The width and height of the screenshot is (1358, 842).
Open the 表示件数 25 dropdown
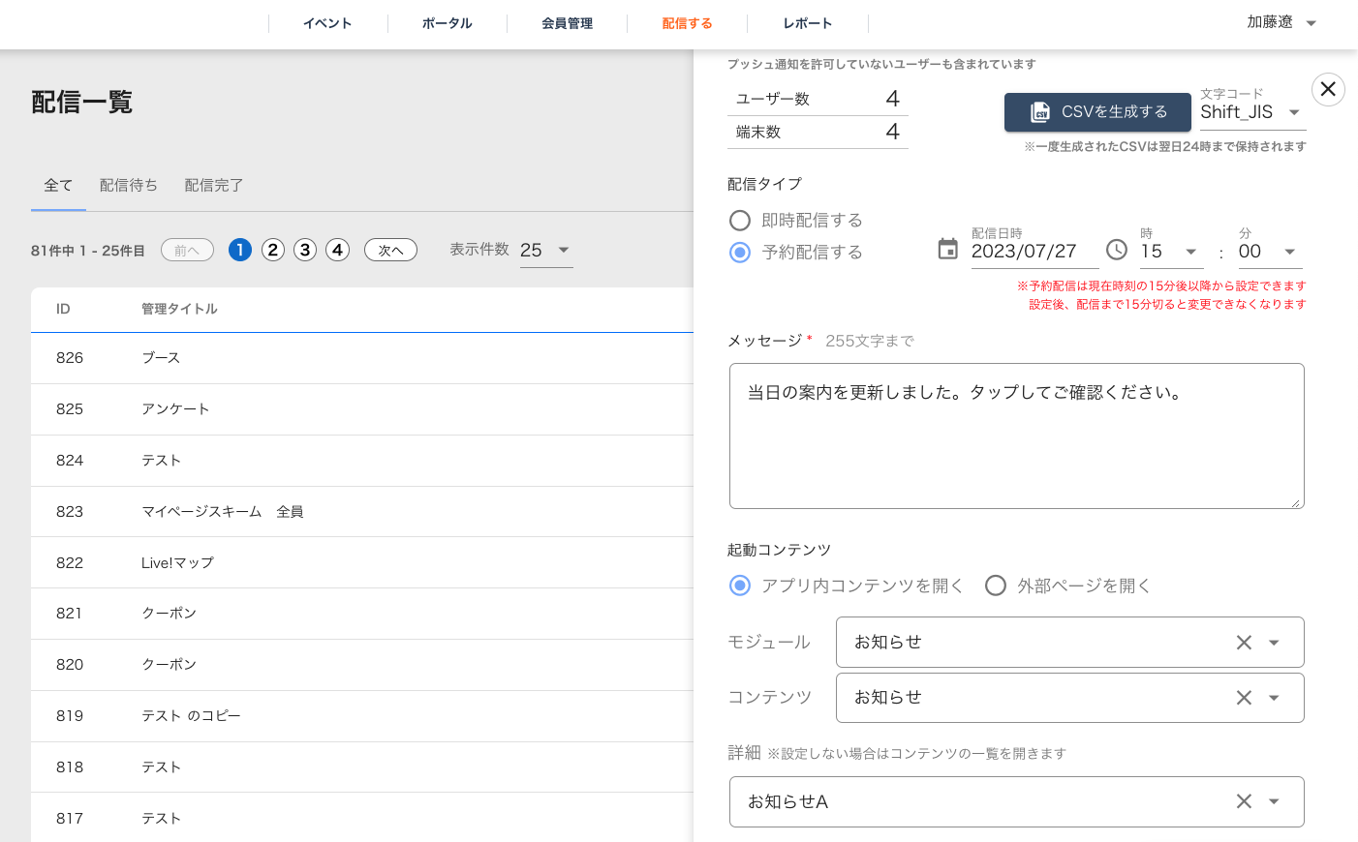coord(546,250)
